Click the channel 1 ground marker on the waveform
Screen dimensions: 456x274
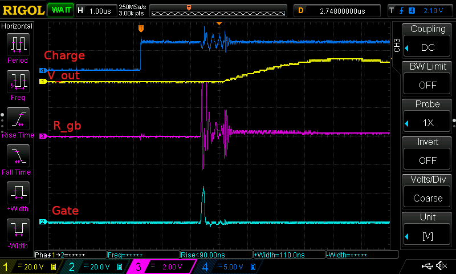click(x=43, y=82)
